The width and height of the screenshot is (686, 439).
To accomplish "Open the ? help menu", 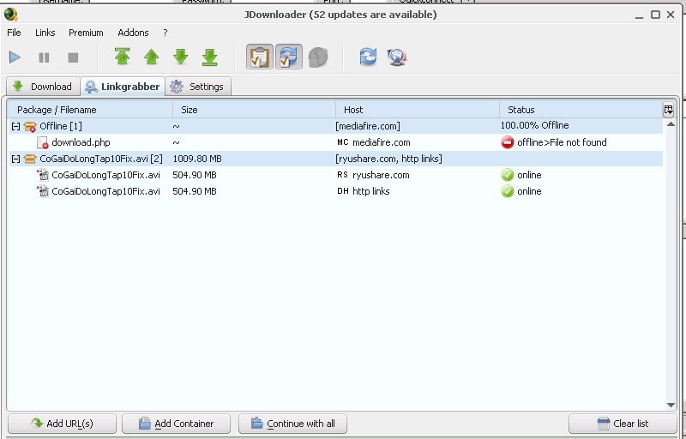I will [165, 33].
